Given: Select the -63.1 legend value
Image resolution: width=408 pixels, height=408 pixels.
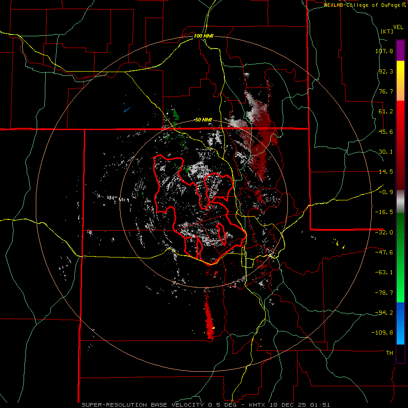Looking at the screenshot, I should pos(384,272).
